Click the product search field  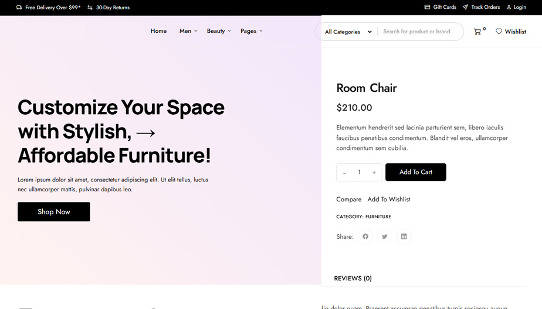[x=419, y=32]
